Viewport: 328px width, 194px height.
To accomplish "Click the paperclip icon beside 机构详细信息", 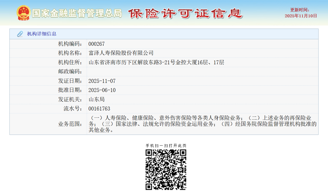I will tap(20, 34).
